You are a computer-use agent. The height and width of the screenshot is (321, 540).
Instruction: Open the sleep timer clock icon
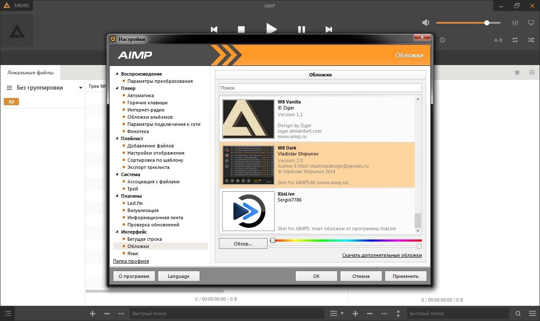442,40
